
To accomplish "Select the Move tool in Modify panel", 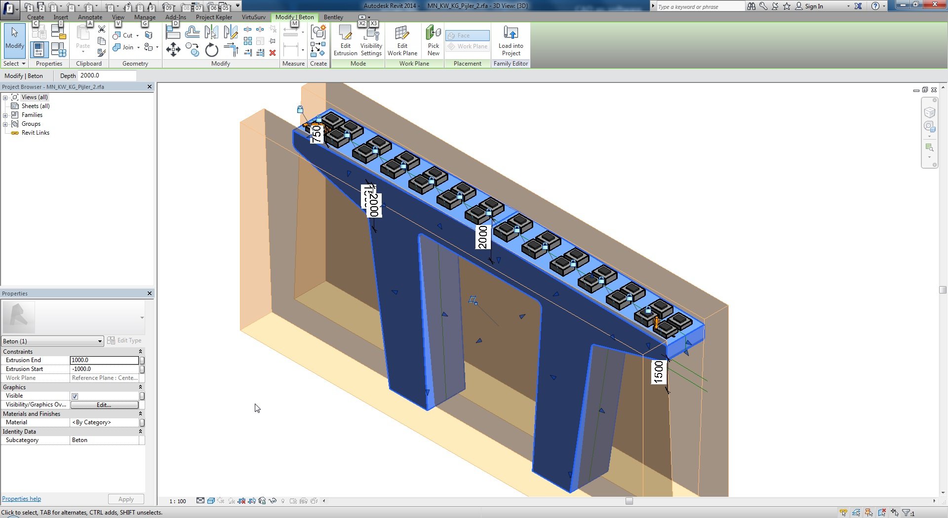I will point(173,49).
